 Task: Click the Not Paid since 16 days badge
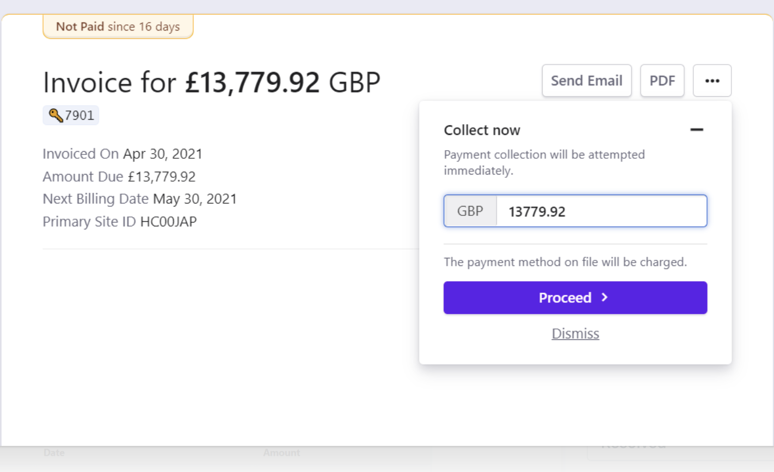tap(118, 27)
